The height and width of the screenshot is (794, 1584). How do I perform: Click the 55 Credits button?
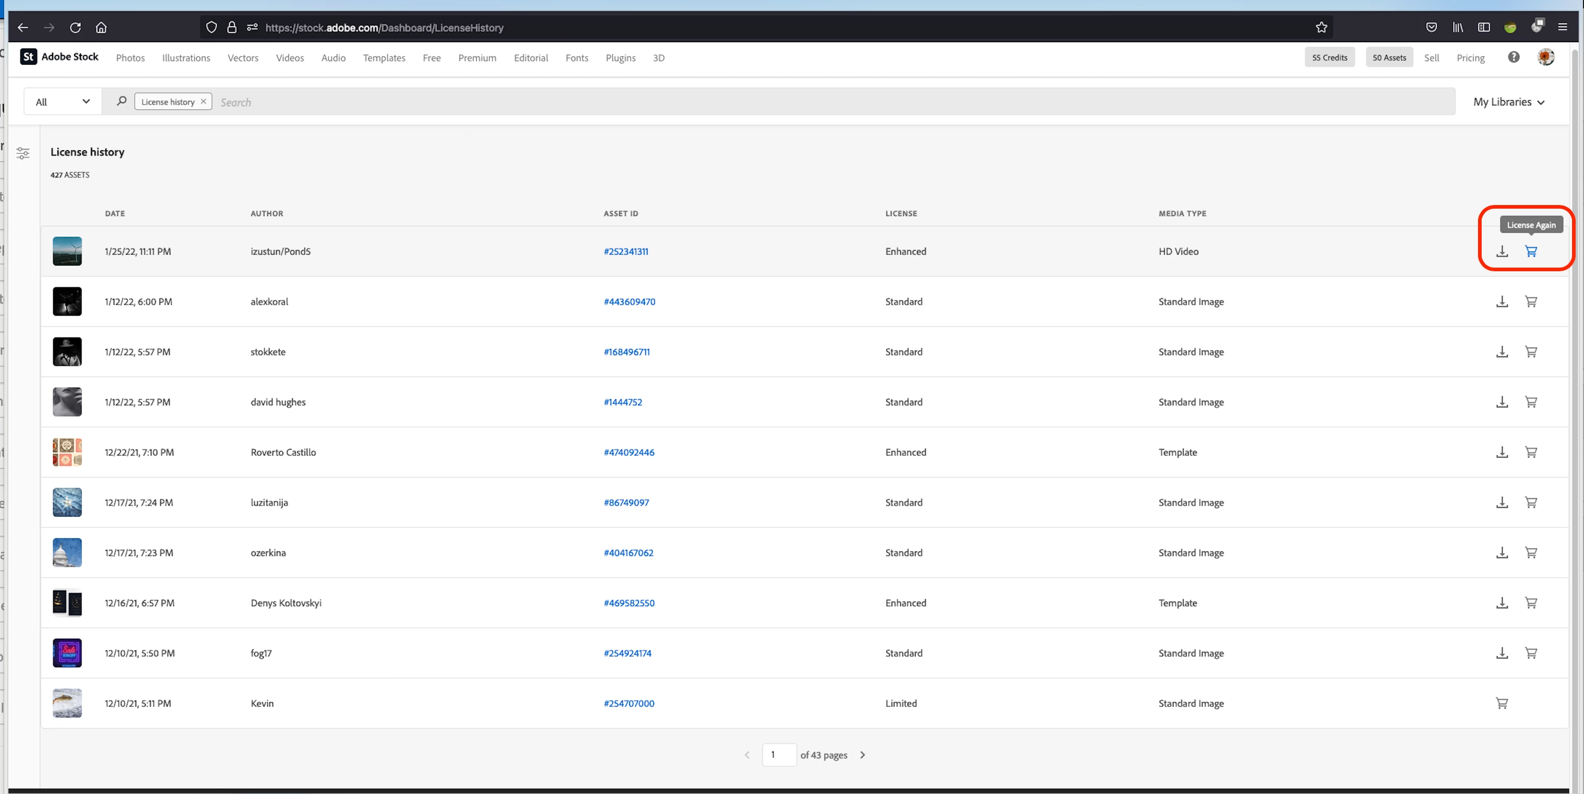[1329, 57]
